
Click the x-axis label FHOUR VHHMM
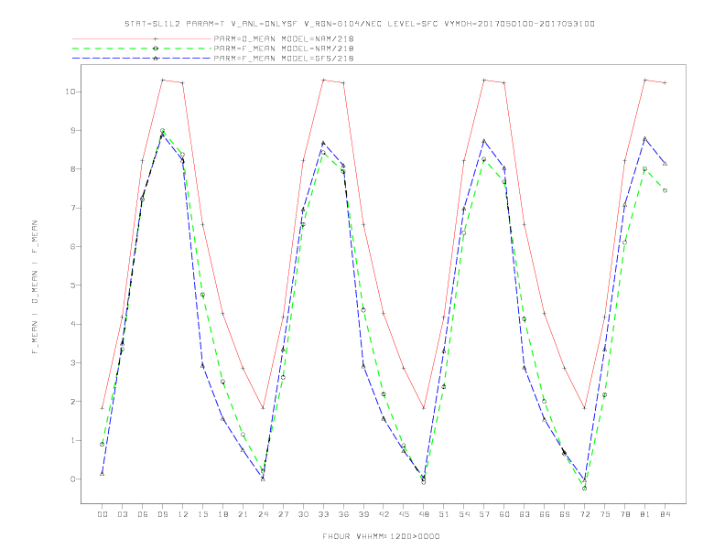coord(381,536)
